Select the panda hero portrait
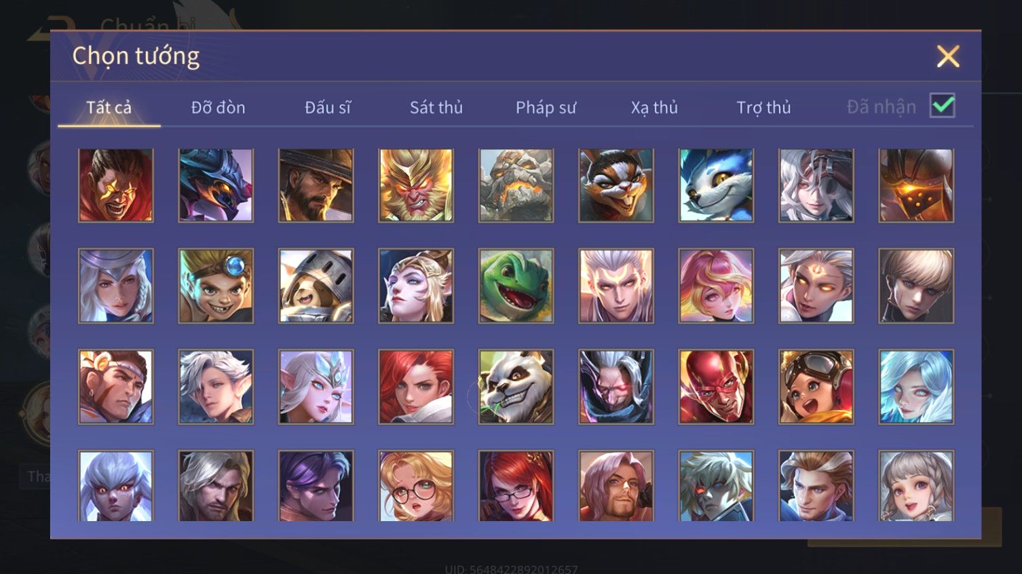Viewport: 1022px width, 574px height. coord(516,387)
